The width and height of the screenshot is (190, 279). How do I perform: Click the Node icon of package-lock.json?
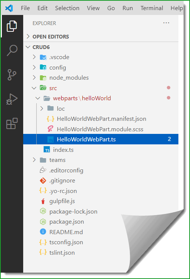(43, 211)
